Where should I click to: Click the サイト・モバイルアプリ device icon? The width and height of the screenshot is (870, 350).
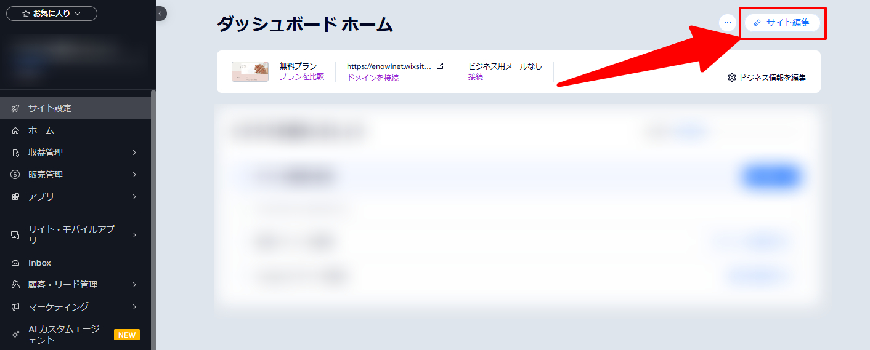point(15,235)
